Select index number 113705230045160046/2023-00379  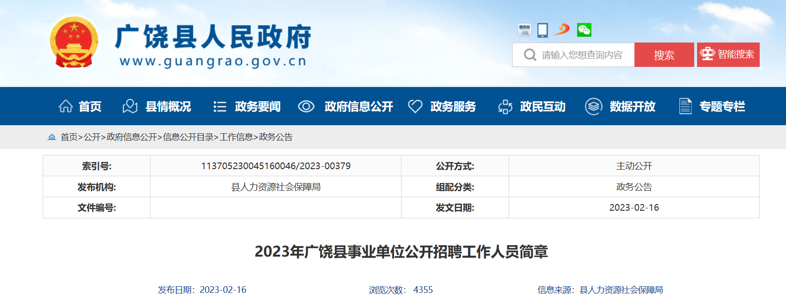(x=276, y=166)
